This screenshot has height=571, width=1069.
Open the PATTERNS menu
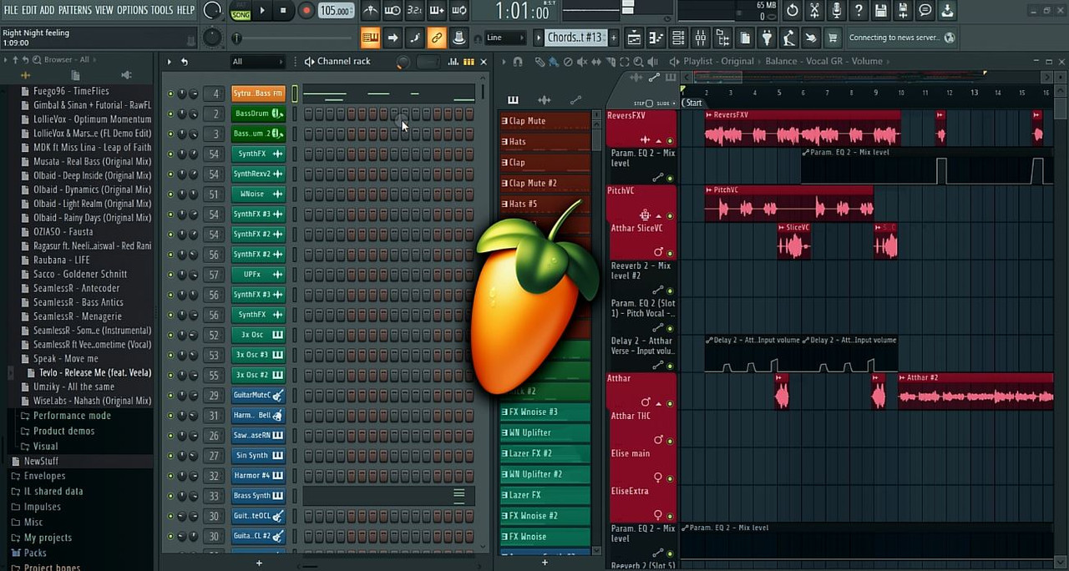75,10
